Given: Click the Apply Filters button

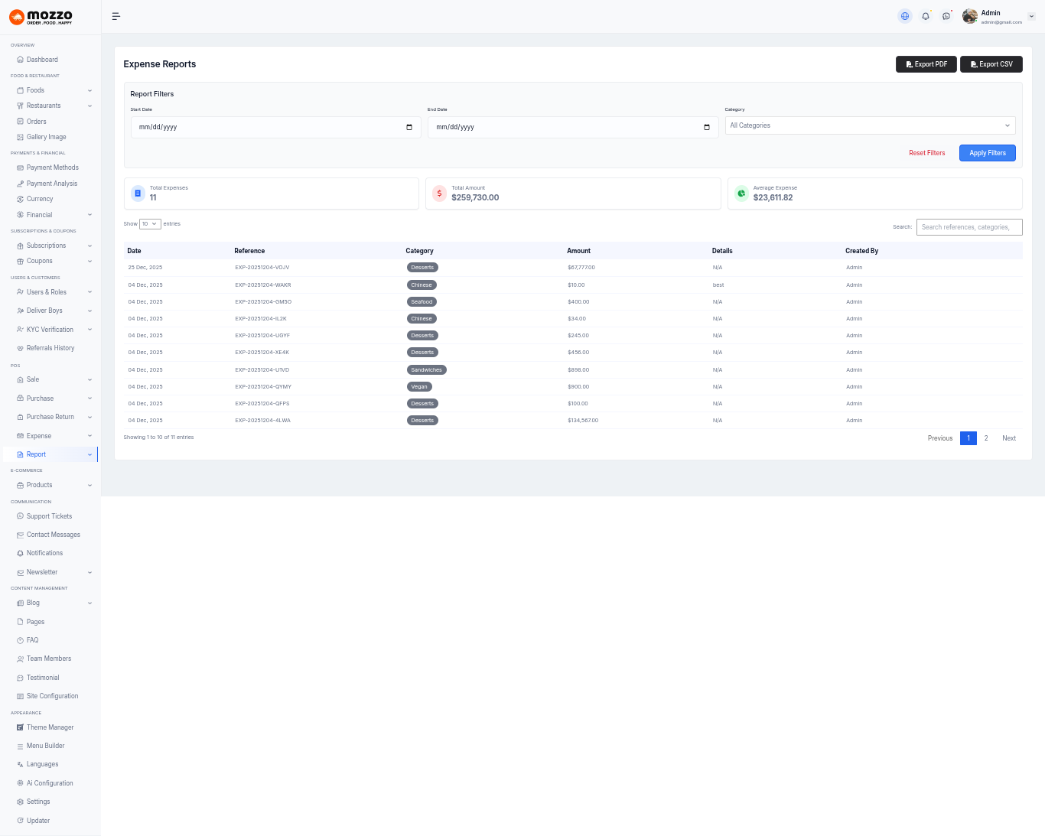Looking at the screenshot, I should (987, 153).
